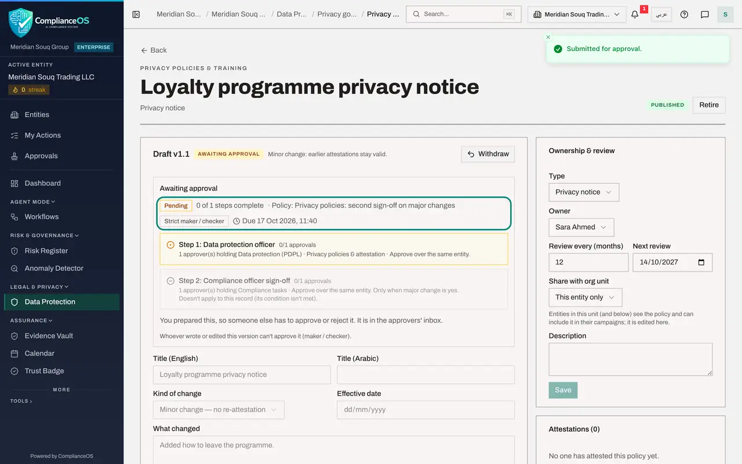Save the ownership and review settings
This screenshot has height=464, width=742.
click(563, 390)
